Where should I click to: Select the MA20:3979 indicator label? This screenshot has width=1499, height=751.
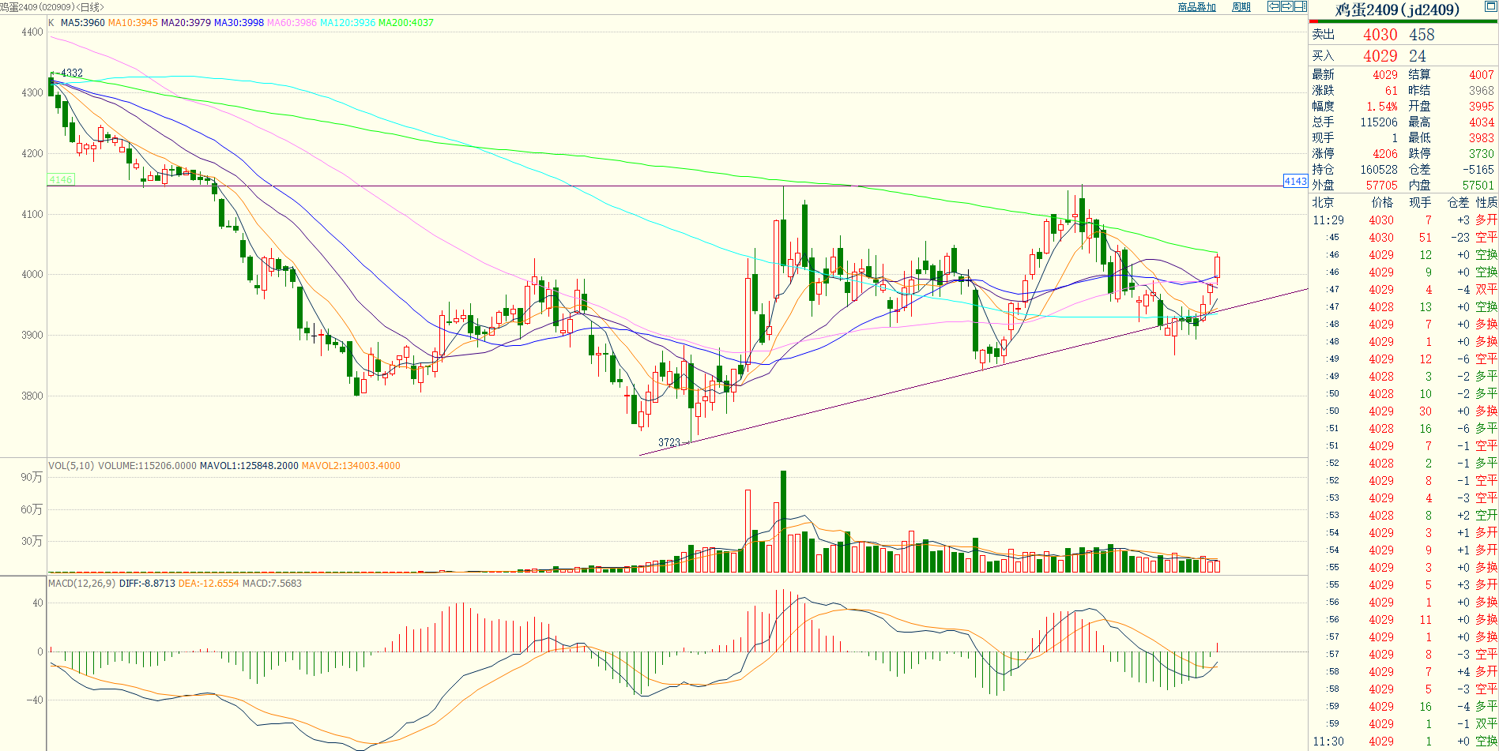pos(186,23)
